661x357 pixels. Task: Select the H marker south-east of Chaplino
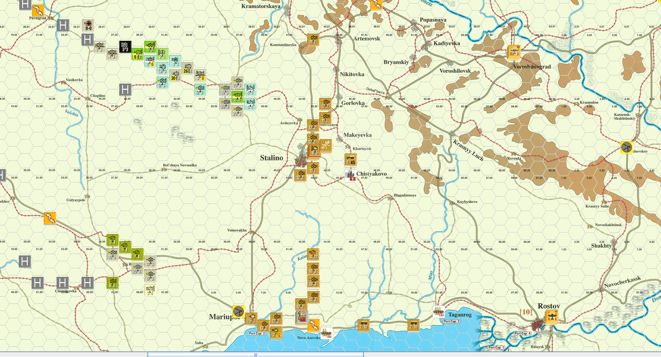point(125,90)
